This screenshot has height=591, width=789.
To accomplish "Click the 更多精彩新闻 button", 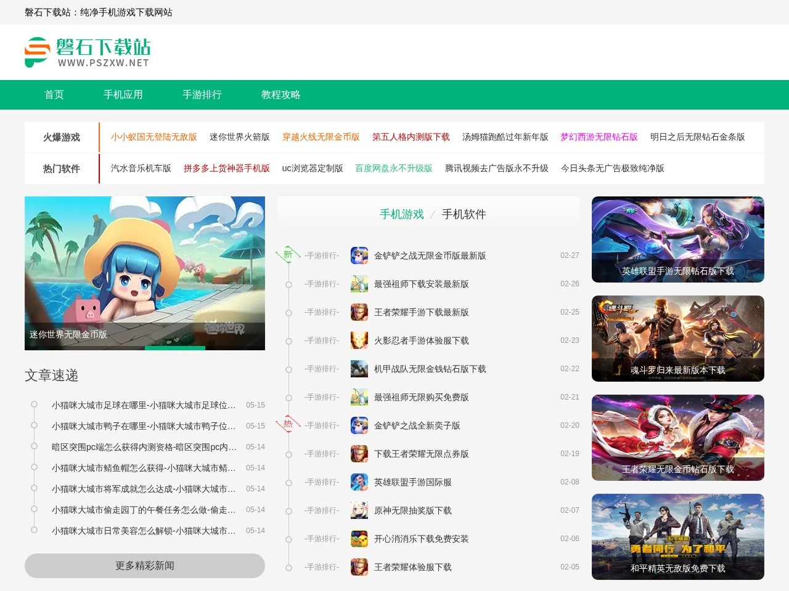I will coord(145,566).
